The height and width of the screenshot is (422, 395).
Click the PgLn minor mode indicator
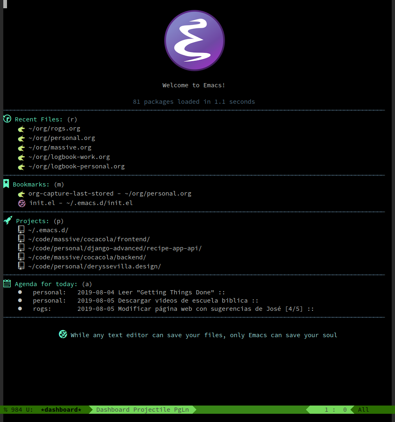[x=181, y=410]
